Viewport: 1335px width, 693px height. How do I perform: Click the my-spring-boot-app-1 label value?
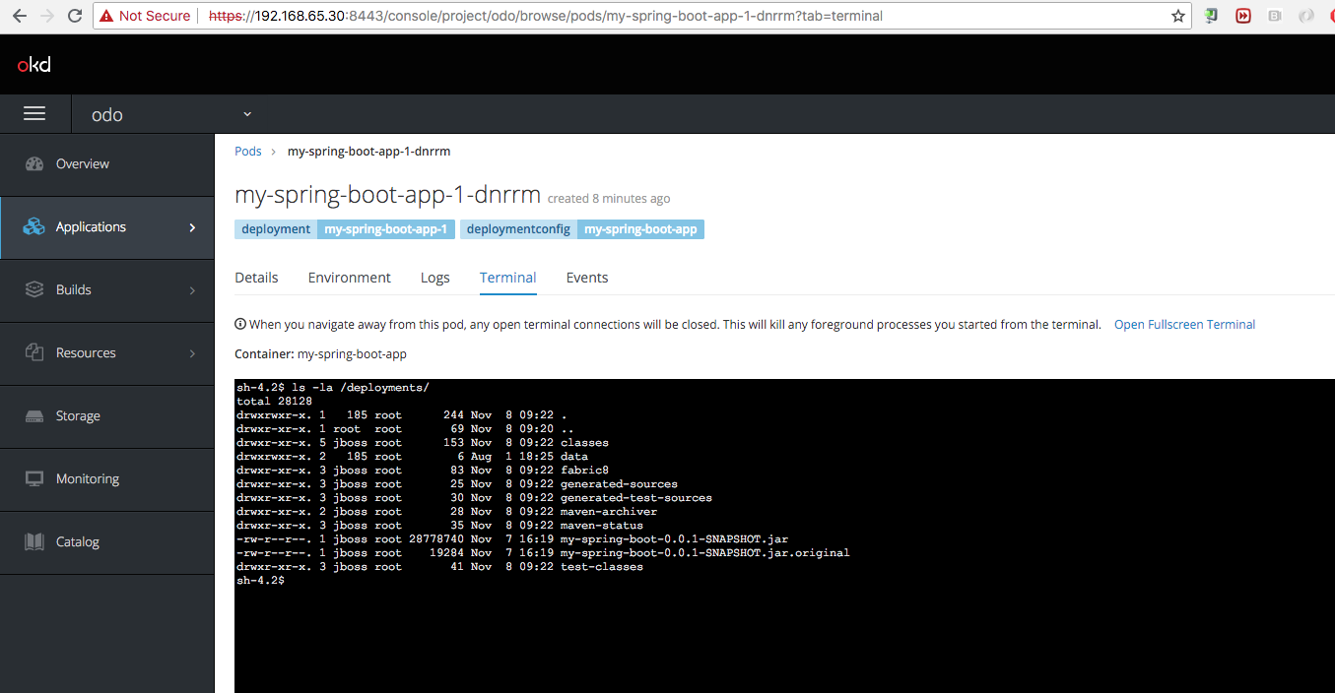click(x=386, y=229)
